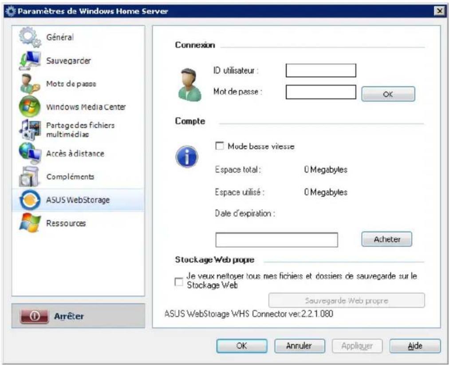
Task: Click the Stockage Web propre heading
Action: (215, 259)
